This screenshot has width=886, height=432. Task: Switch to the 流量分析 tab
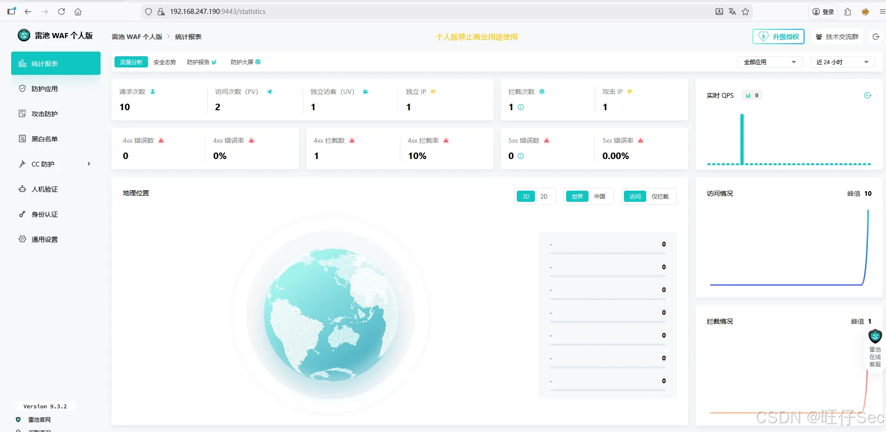pyautogui.click(x=131, y=62)
